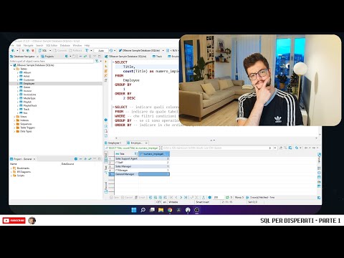Click the refresh results icon
This screenshot has height=258, width=344.
point(227,198)
